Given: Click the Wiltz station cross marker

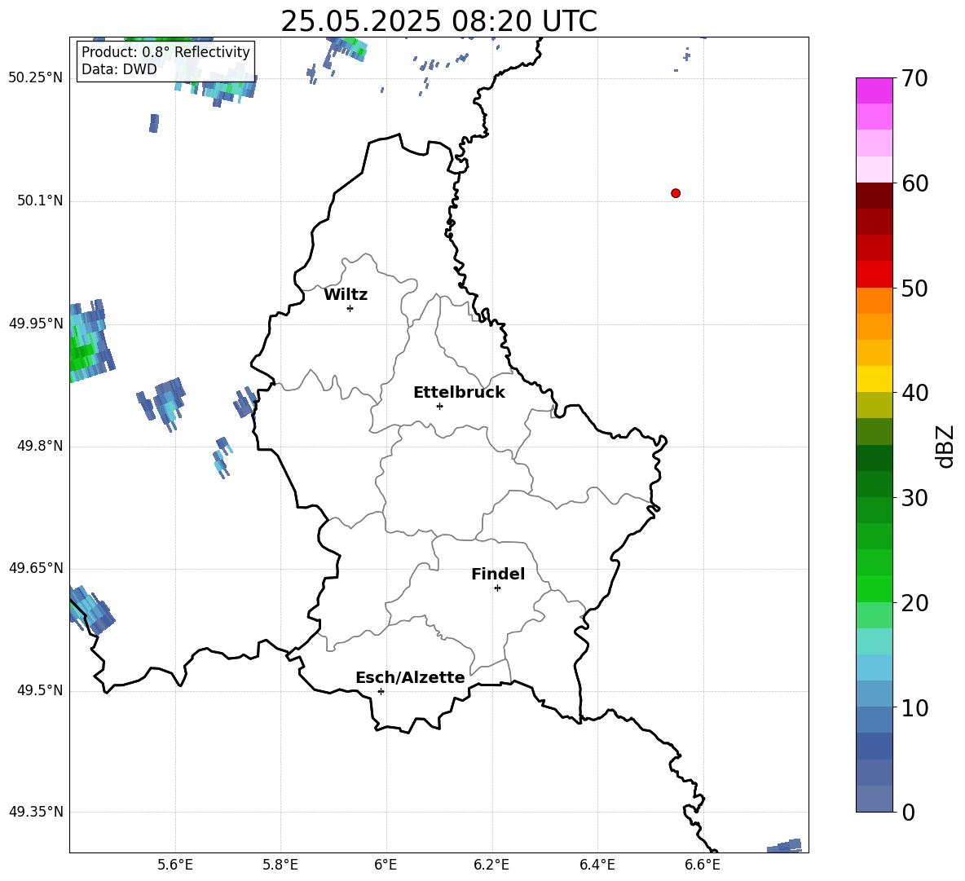Looking at the screenshot, I should click(x=350, y=308).
